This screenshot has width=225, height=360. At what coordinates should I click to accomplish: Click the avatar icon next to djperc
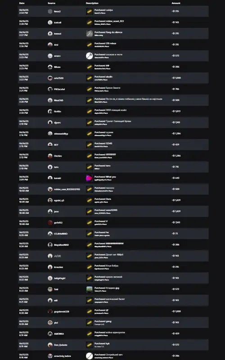[50, 122]
